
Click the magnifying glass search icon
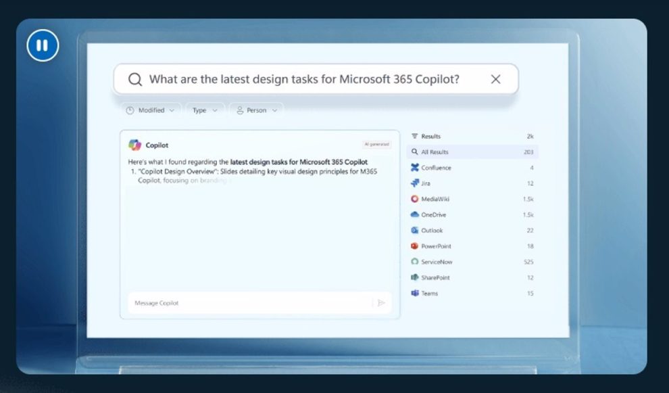tap(135, 79)
